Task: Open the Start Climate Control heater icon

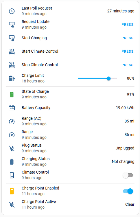Action: point(12,52)
